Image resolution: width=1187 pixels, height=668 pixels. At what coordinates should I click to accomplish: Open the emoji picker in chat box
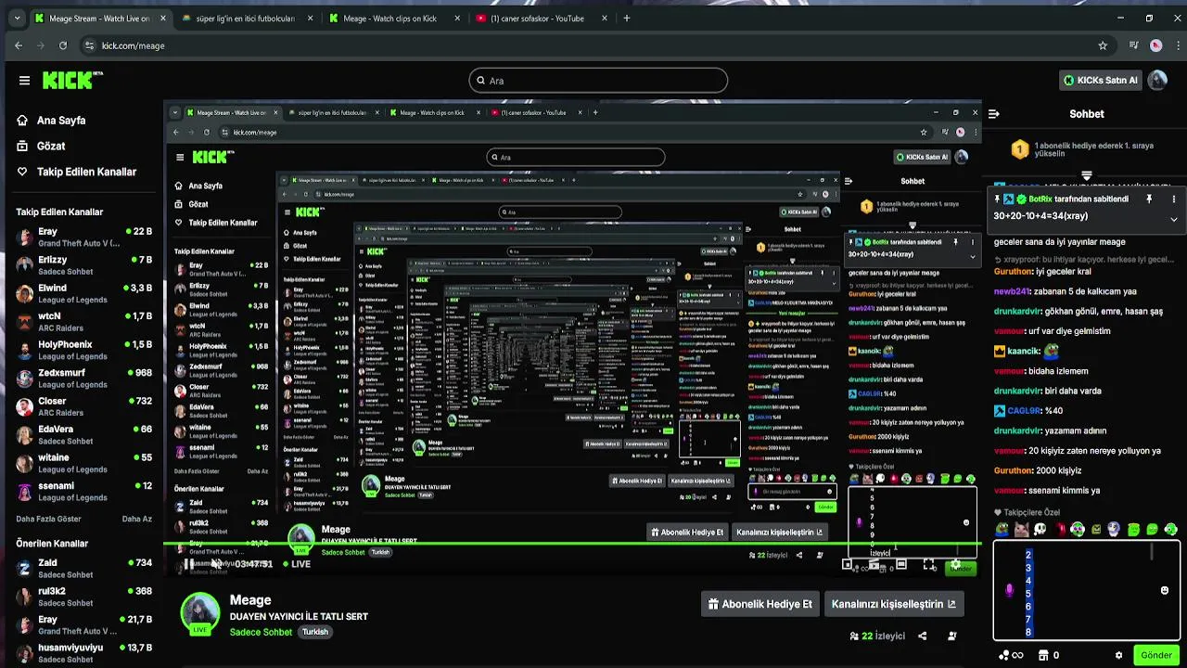click(1165, 590)
